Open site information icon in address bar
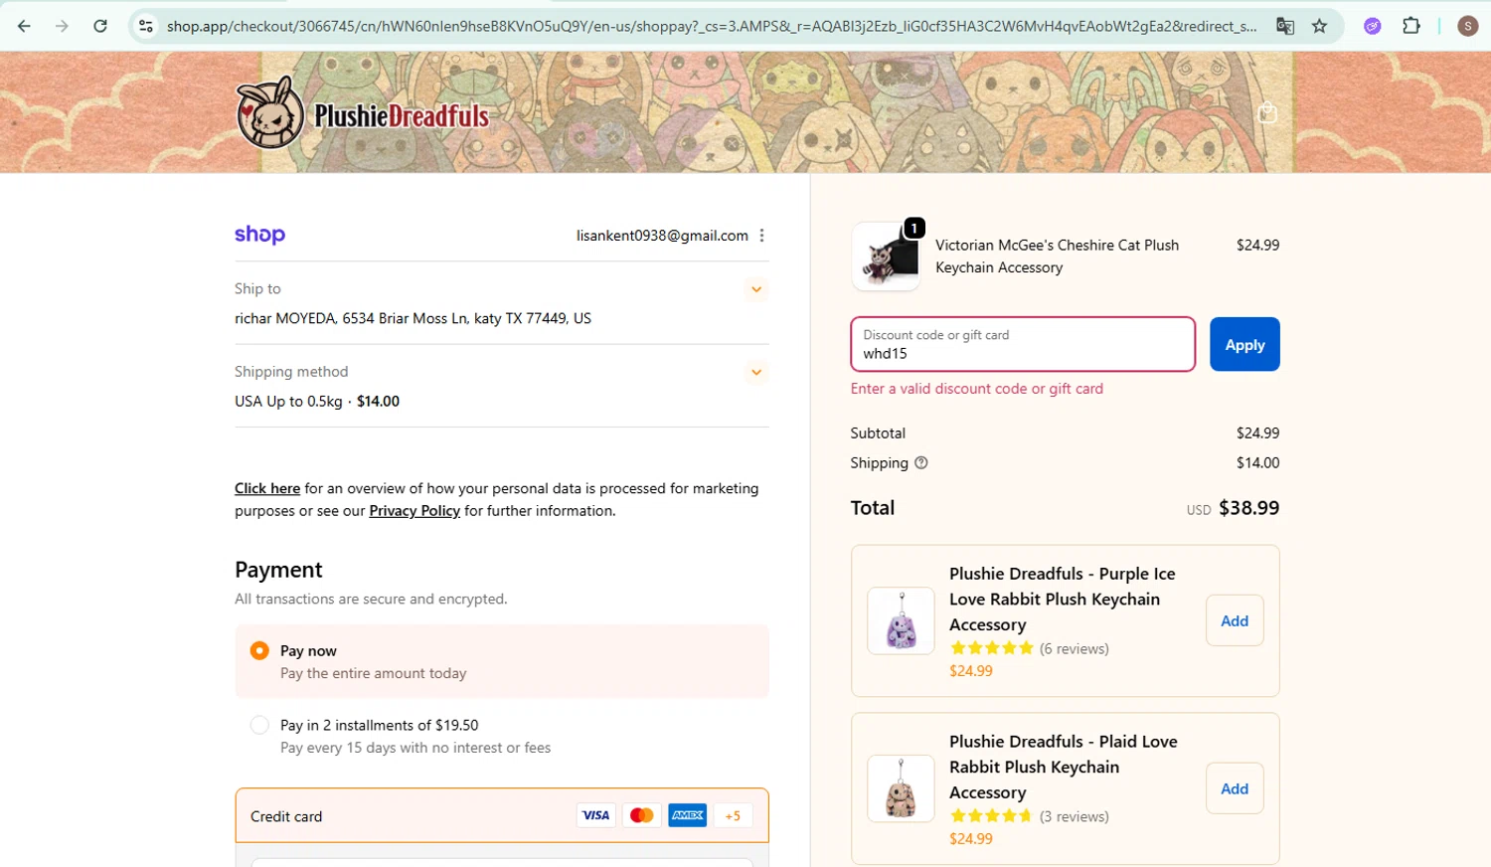 (146, 26)
